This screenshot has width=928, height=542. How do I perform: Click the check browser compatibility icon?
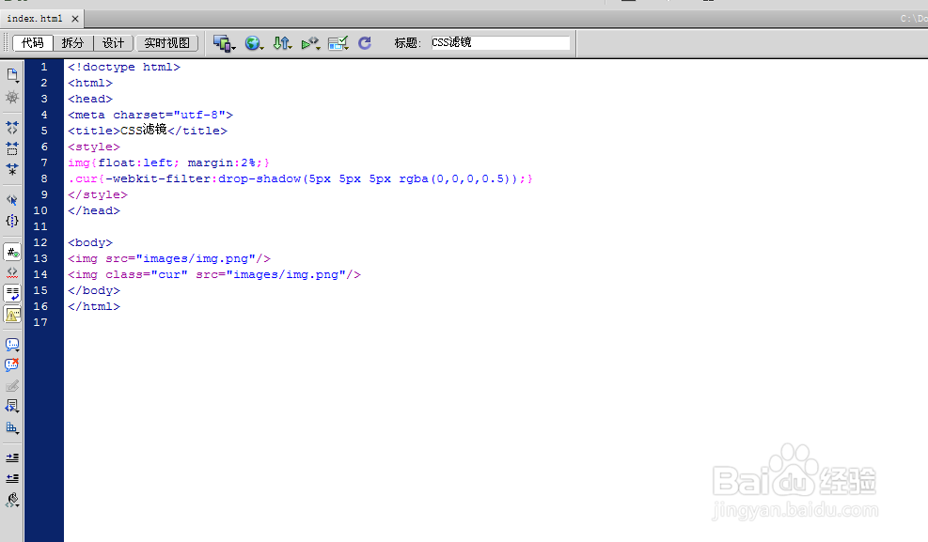[x=337, y=42]
